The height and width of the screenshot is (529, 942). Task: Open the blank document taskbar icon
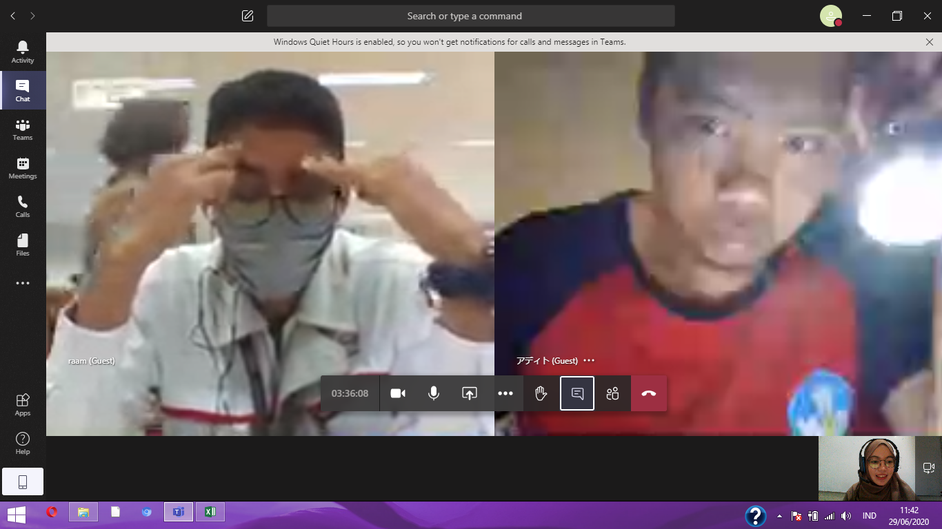point(115,512)
